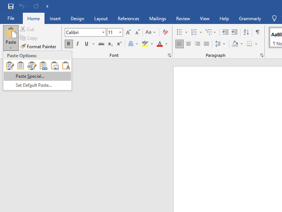Select Paste Special... menu entry
Image resolution: width=282 pixels, height=212 pixels.
(x=37, y=76)
